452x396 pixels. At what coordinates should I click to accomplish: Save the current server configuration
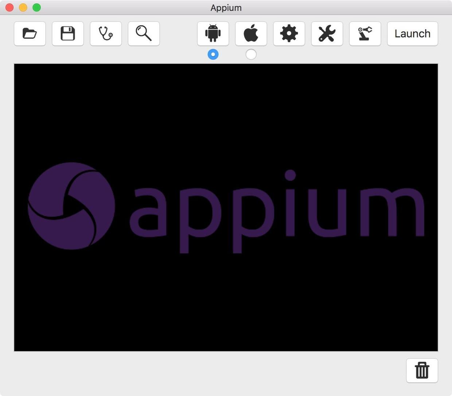67,33
